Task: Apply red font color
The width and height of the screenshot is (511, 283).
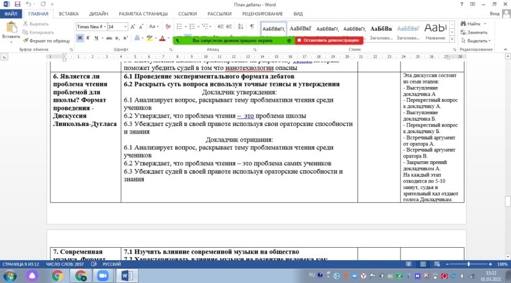Action: 162,38
